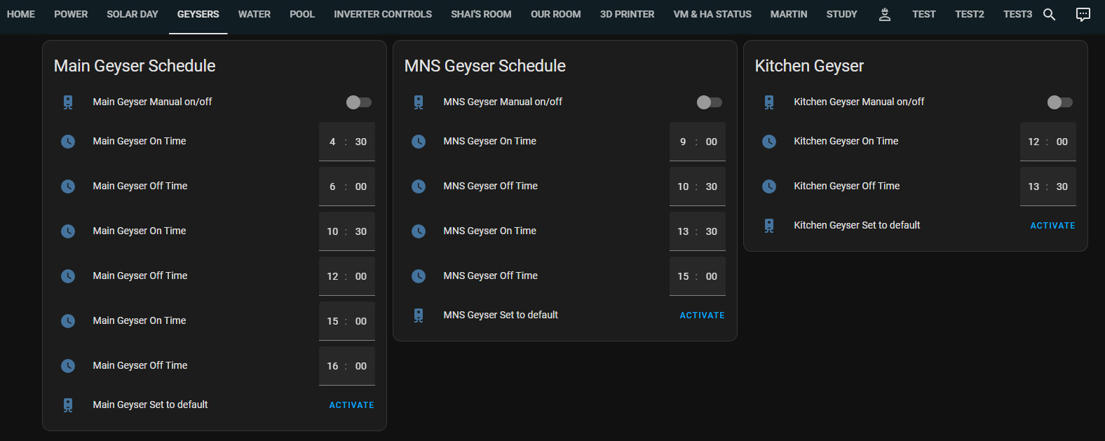This screenshot has width=1105, height=441.
Task: Click hour field of Main Geyser Off Time 16:00
Action: click(332, 366)
